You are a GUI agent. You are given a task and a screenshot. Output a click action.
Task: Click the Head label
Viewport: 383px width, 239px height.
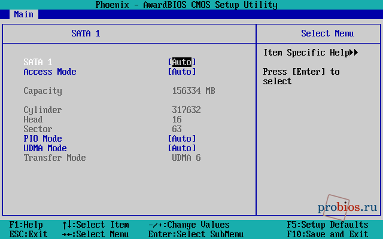point(33,119)
